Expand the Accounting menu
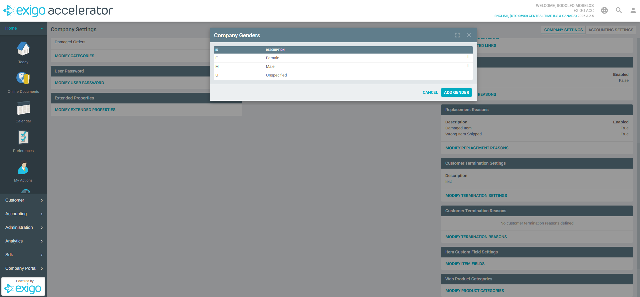Image resolution: width=640 pixels, height=297 pixels. pyautogui.click(x=23, y=214)
